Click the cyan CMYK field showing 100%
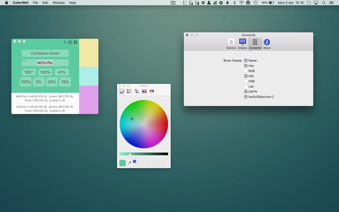The width and height of the screenshot is (339, 212). [x=25, y=82]
